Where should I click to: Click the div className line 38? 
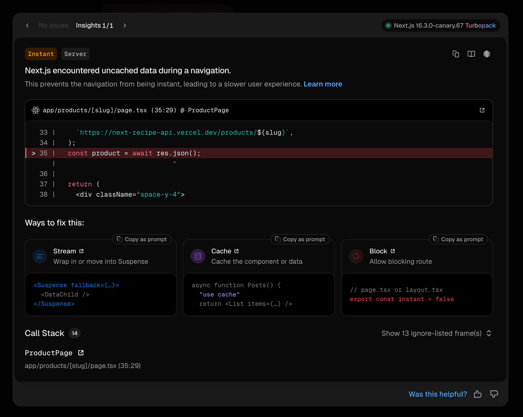point(130,194)
